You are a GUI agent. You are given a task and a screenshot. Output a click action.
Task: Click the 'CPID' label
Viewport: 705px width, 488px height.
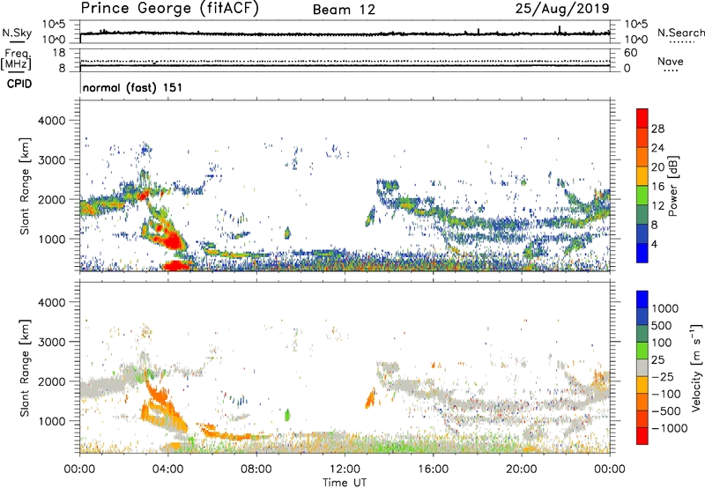click(19, 84)
